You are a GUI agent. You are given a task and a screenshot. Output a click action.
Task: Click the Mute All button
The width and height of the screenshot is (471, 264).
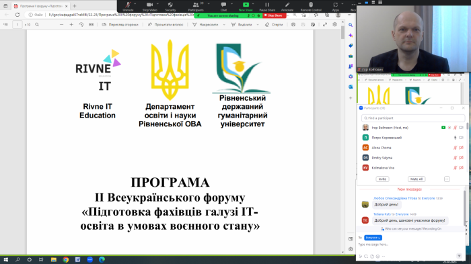pos(416,179)
